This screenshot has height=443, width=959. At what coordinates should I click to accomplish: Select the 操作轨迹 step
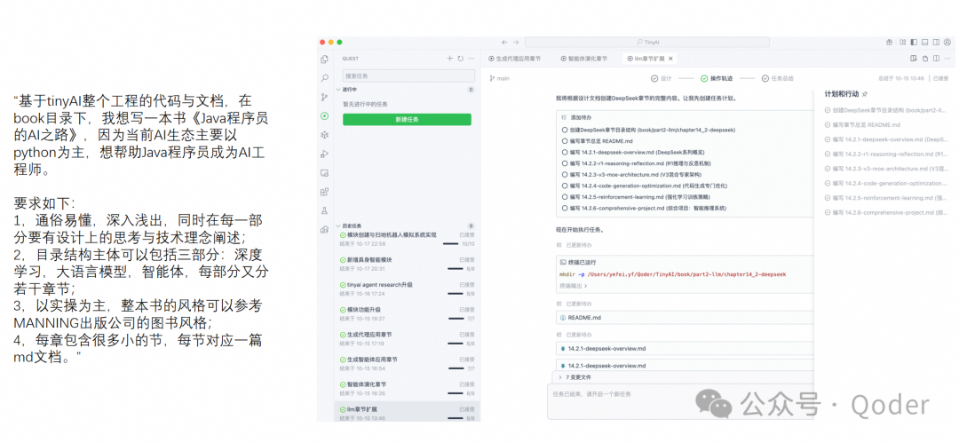pos(717,78)
